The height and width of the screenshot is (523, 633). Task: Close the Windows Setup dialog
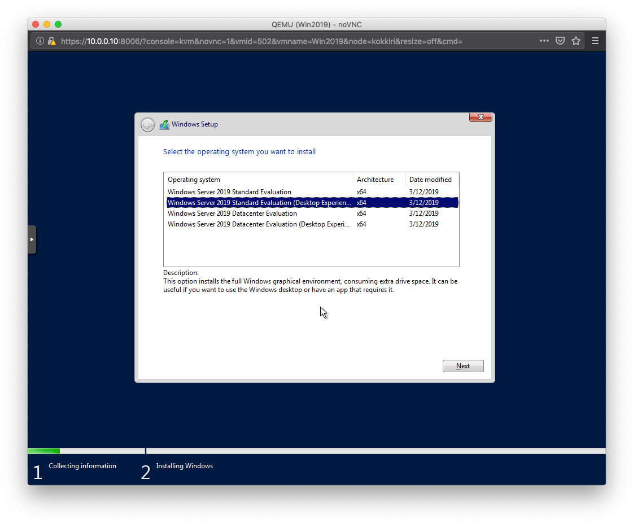(481, 117)
